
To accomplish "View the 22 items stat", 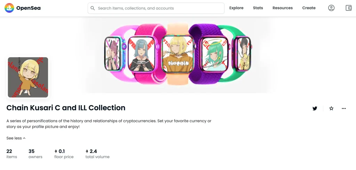I will pos(11,154).
